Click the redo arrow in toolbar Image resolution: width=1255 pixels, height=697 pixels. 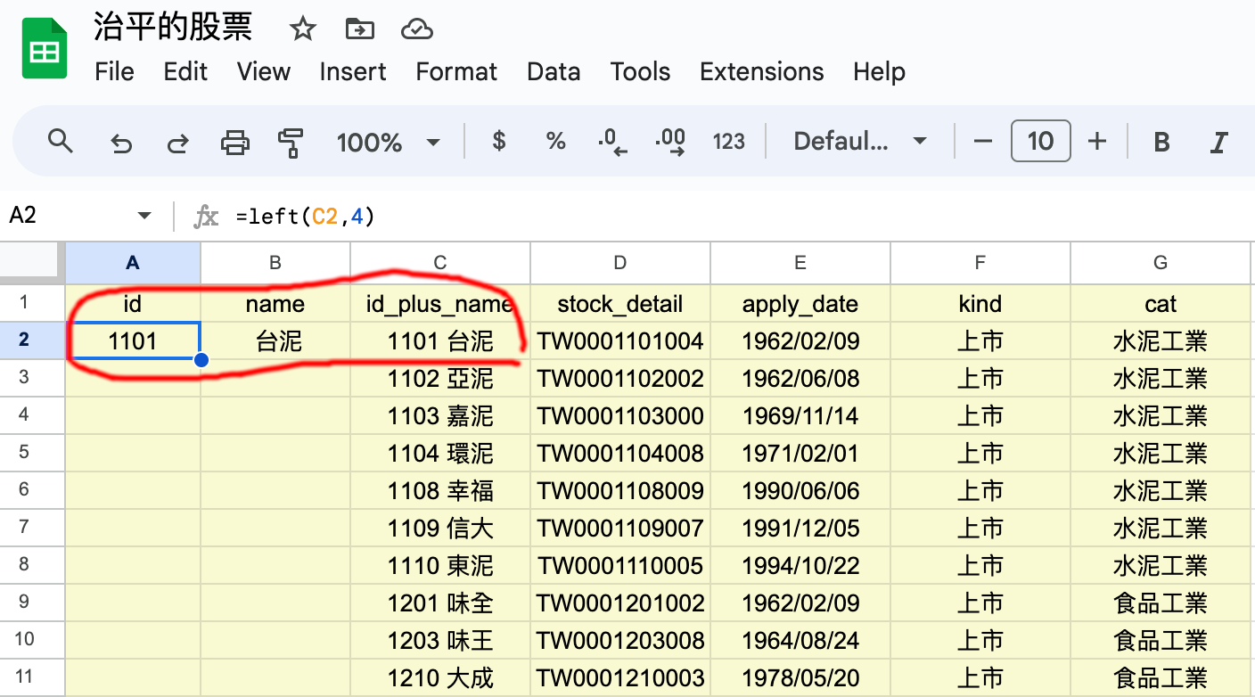pyautogui.click(x=178, y=142)
